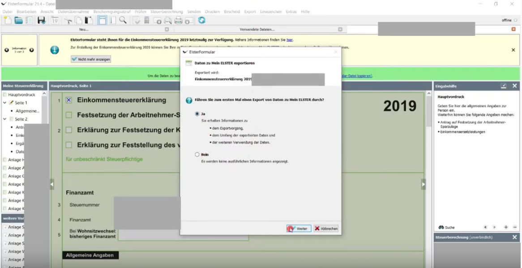
Task: Open tax calculation calculator icon
Action: 146,20
